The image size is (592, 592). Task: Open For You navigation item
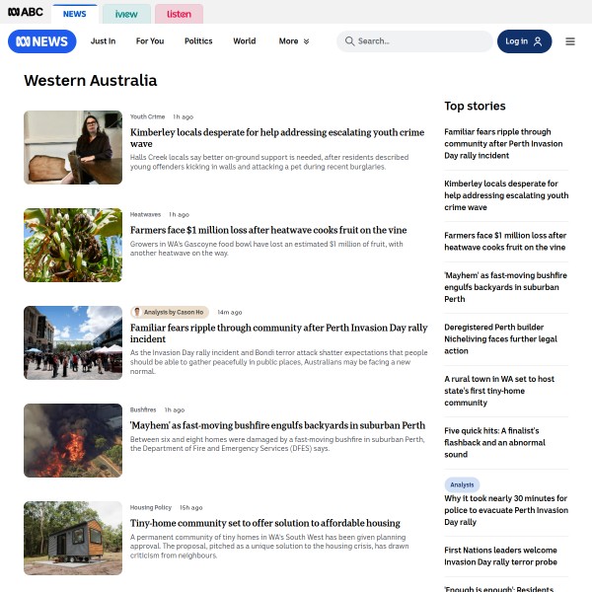click(150, 41)
